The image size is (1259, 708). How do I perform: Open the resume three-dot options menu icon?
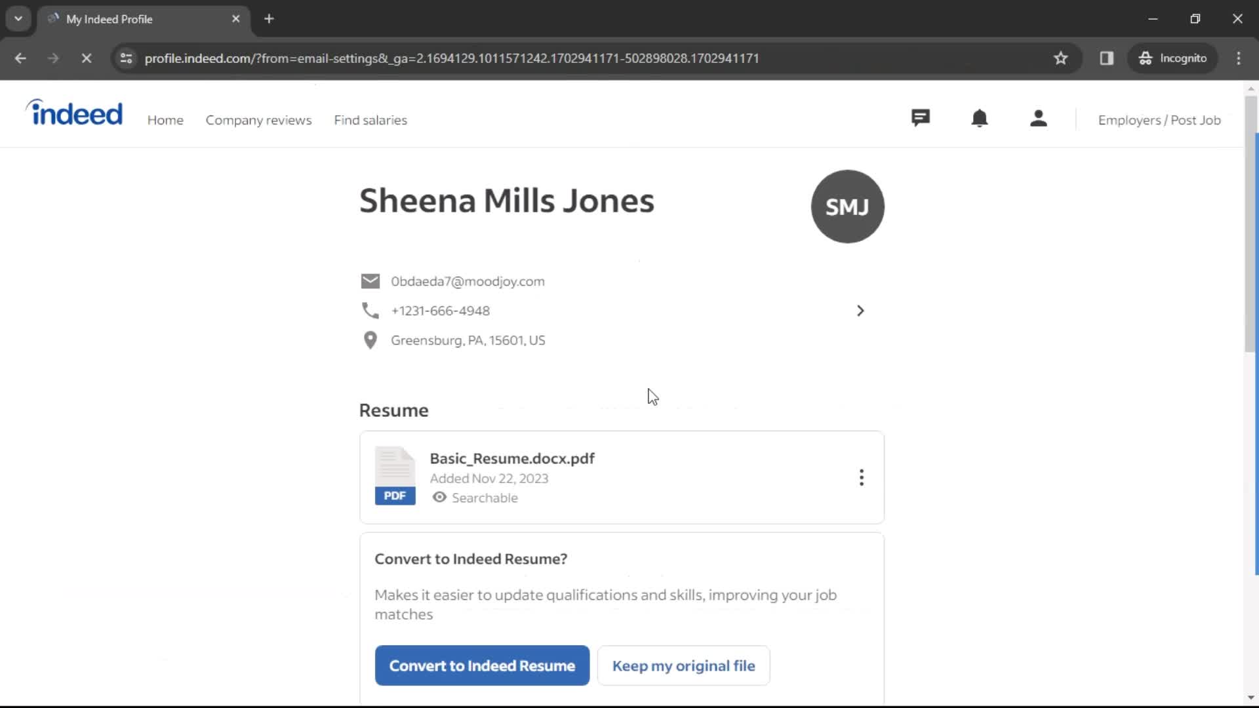861,477
